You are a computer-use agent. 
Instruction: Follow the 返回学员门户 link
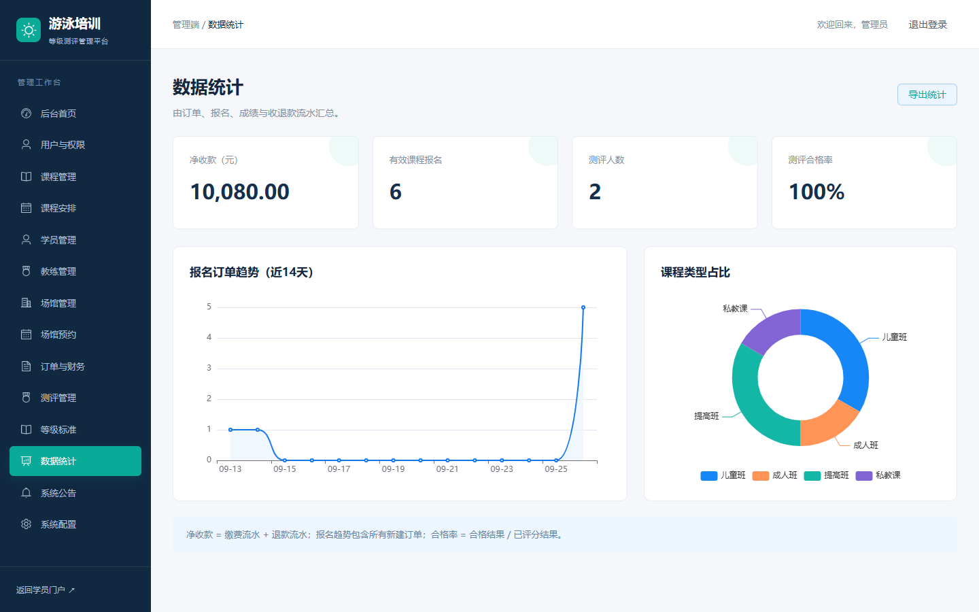pyautogui.click(x=46, y=590)
